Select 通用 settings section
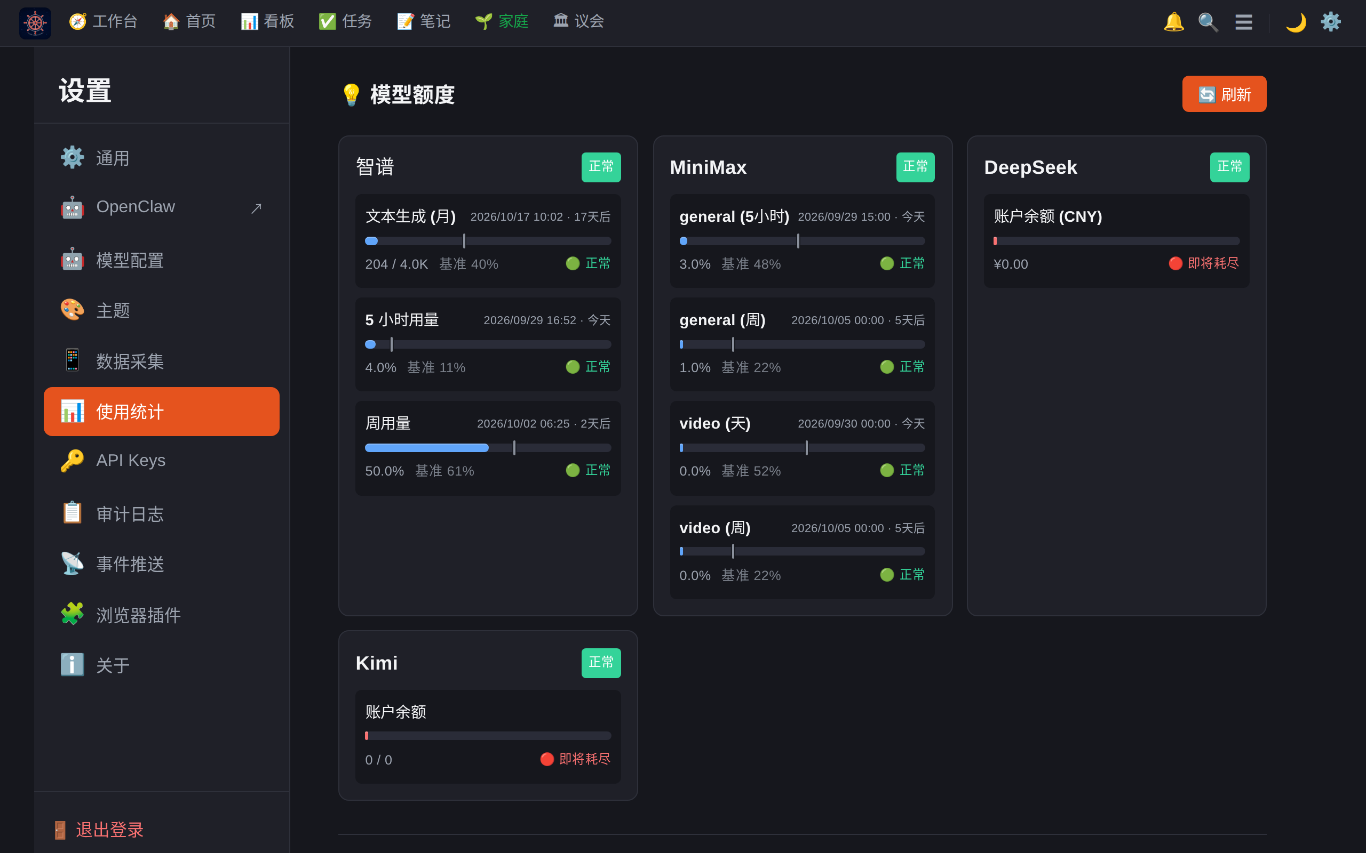 pos(162,158)
